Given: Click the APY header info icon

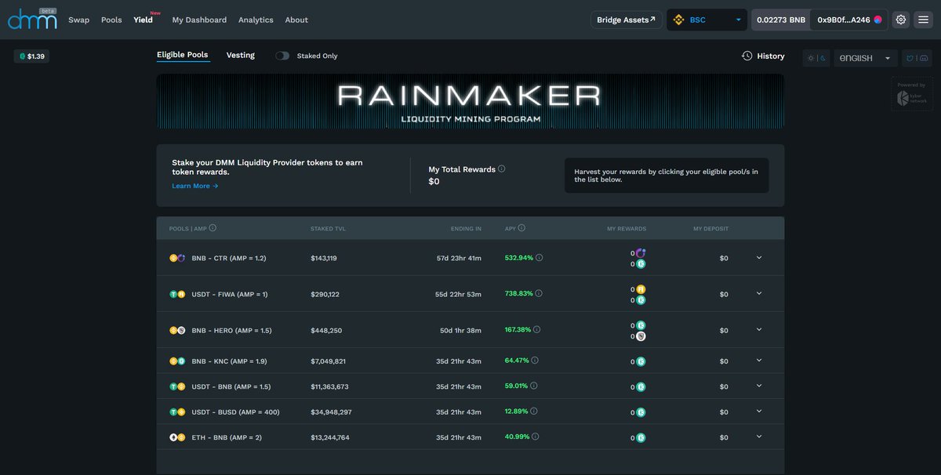Looking at the screenshot, I should [521, 228].
